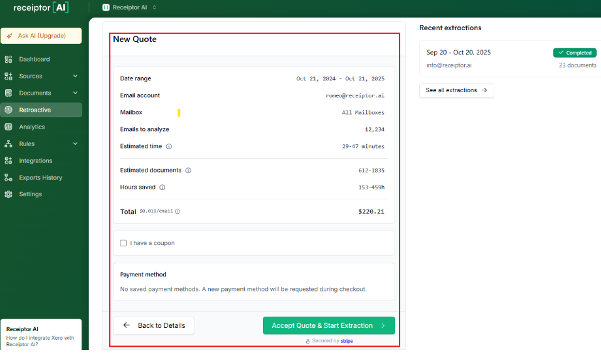This screenshot has height=353, width=601.
Task: Click the $0.018/email rate label
Action: [x=156, y=211]
